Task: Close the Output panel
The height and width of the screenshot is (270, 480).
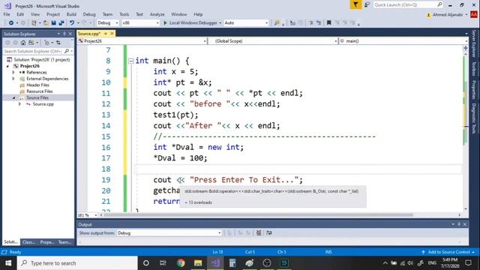Action: point(465,225)
